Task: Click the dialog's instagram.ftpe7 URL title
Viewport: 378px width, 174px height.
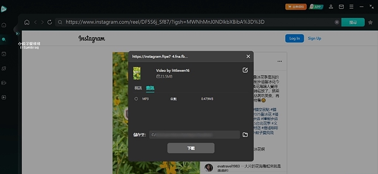Action: pos(160,56)
